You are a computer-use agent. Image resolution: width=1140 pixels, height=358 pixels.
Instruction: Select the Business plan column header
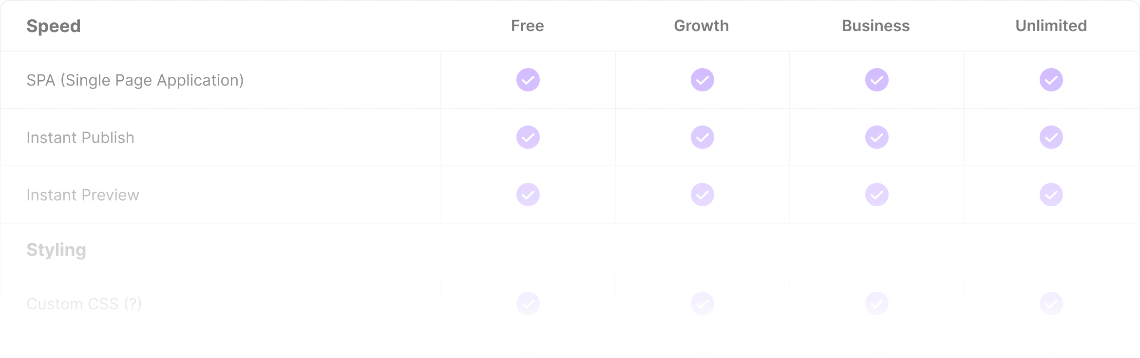876,26
